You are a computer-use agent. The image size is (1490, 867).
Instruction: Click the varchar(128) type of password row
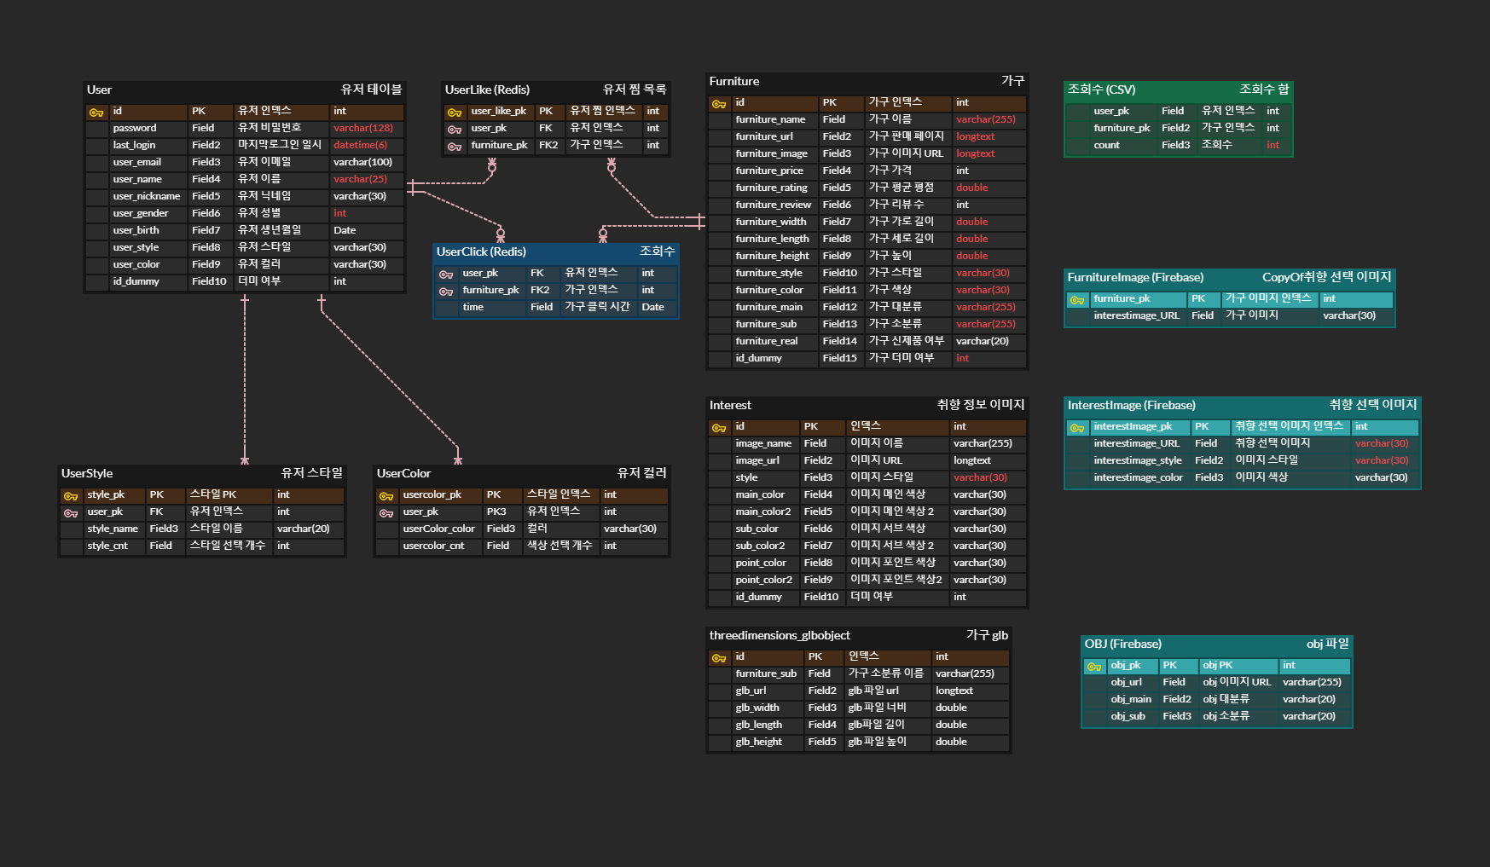click(363, 128)
